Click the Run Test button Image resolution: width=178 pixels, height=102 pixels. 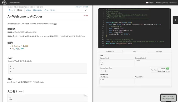coord(154,70)
